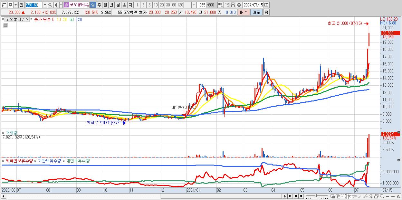Click the 전 button beside stock code
Viewport: 402px width, 200px height.
click(22, 5)
